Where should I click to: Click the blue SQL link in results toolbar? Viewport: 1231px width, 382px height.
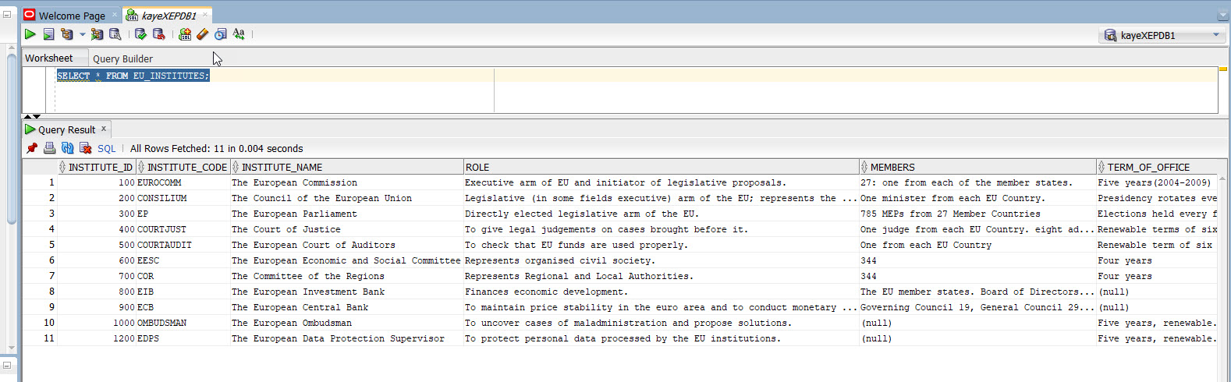pos(106,148)
